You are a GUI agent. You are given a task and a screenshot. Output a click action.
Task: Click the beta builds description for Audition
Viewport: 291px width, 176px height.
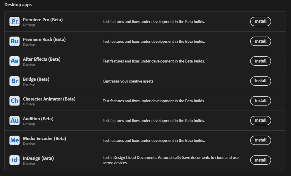point(154,121)
